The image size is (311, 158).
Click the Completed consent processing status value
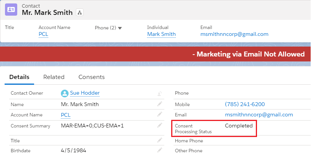pos(239,126)
